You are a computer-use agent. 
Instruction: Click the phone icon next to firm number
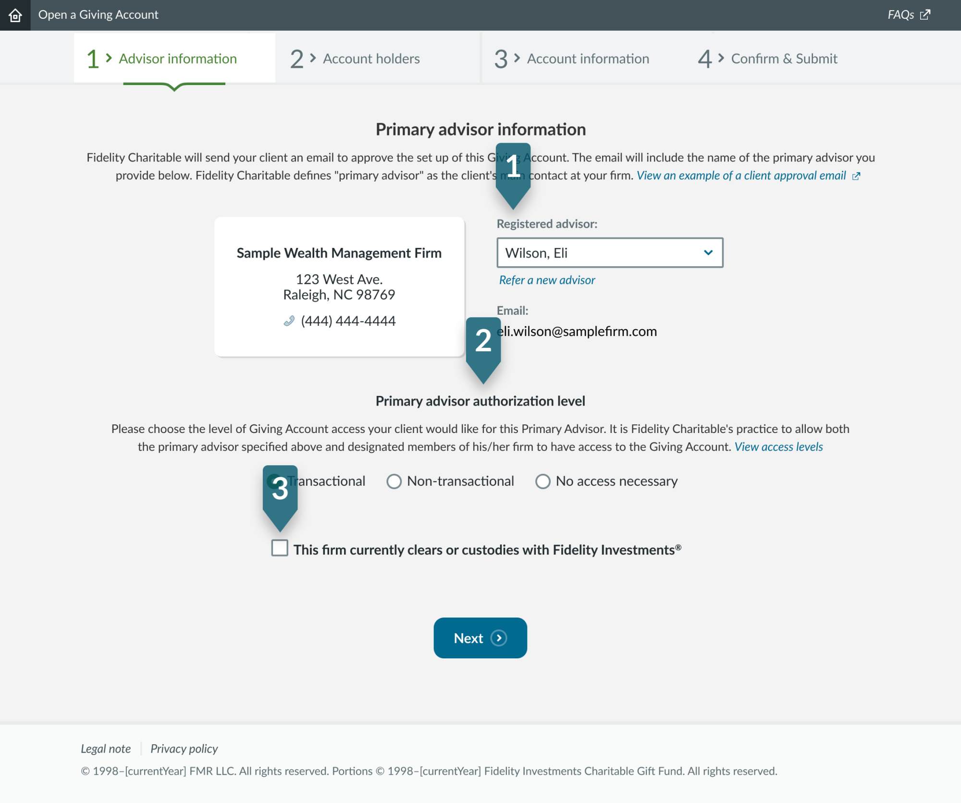[289, 321]
